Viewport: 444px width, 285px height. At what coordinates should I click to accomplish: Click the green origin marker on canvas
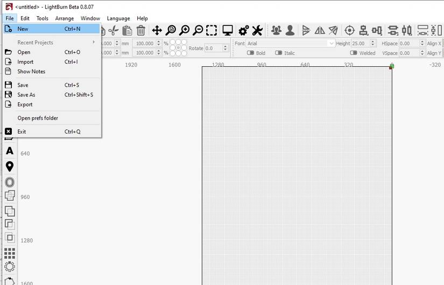[392, 66]
